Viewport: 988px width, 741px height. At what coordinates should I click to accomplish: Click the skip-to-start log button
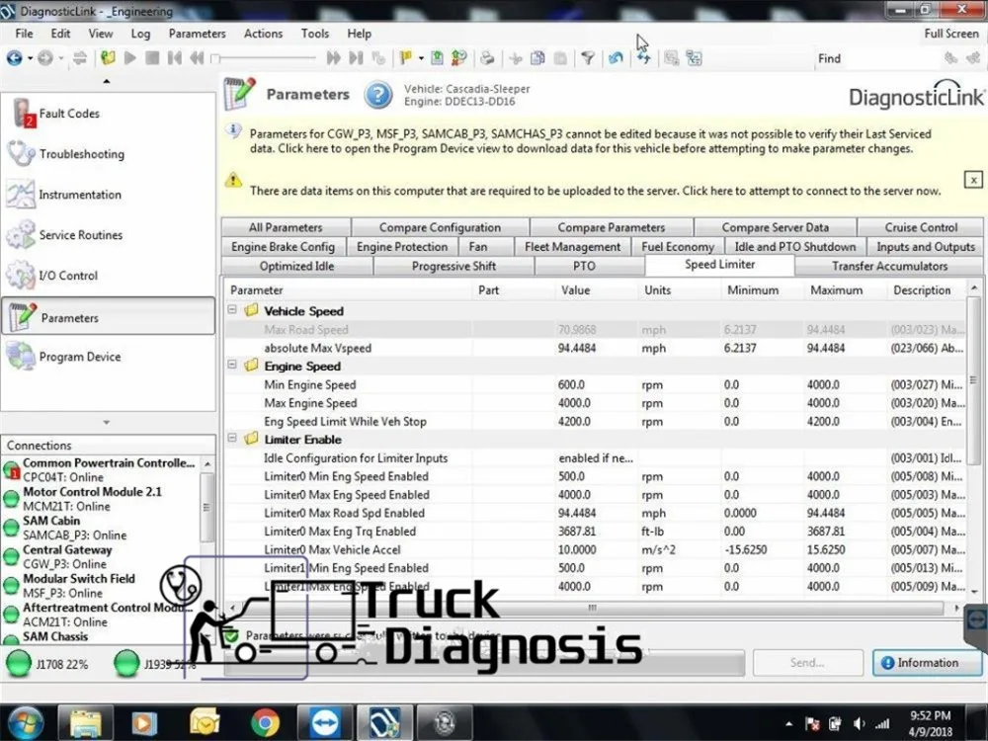pos(175,58)
